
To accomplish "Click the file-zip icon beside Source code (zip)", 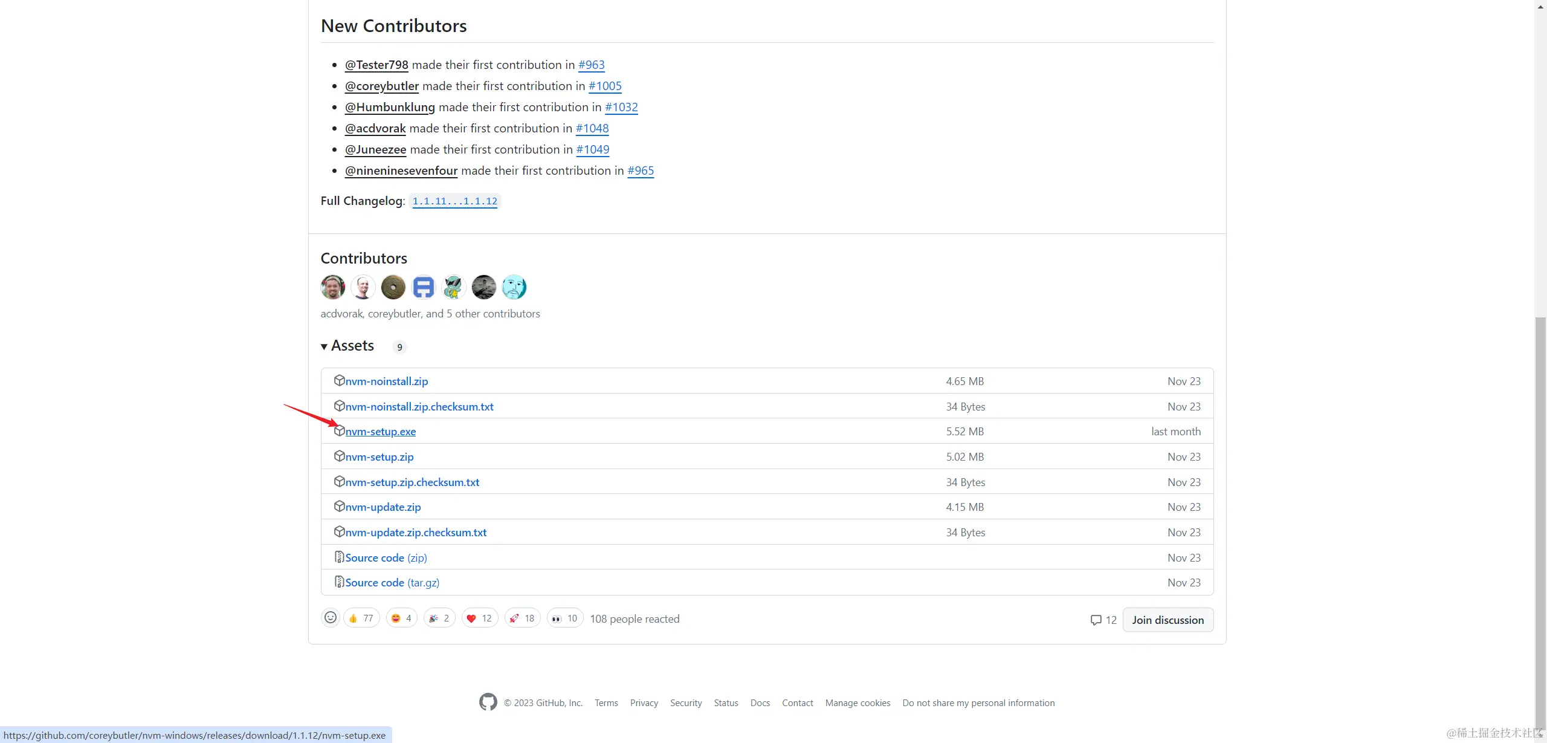I will click(x=339, y=557).
